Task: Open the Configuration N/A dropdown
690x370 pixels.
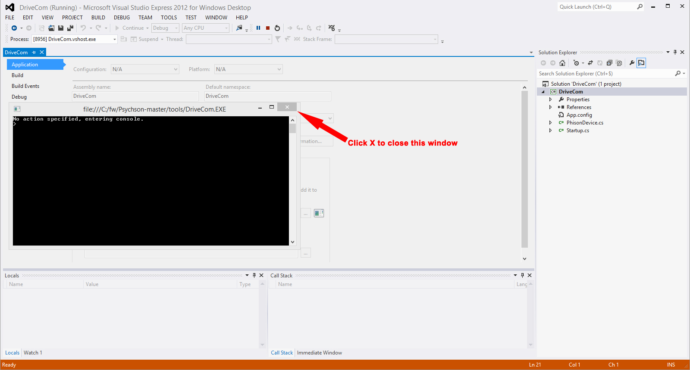Action: (145, 69)
